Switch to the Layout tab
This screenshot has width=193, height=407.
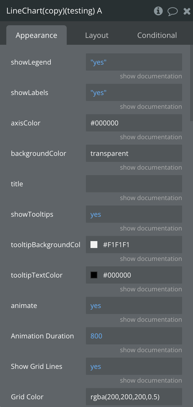click(x=97, y=35)
